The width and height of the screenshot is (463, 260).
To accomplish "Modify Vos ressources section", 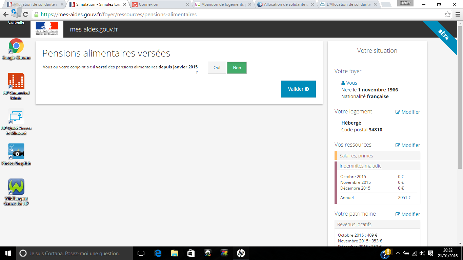I will click(408, 145).
